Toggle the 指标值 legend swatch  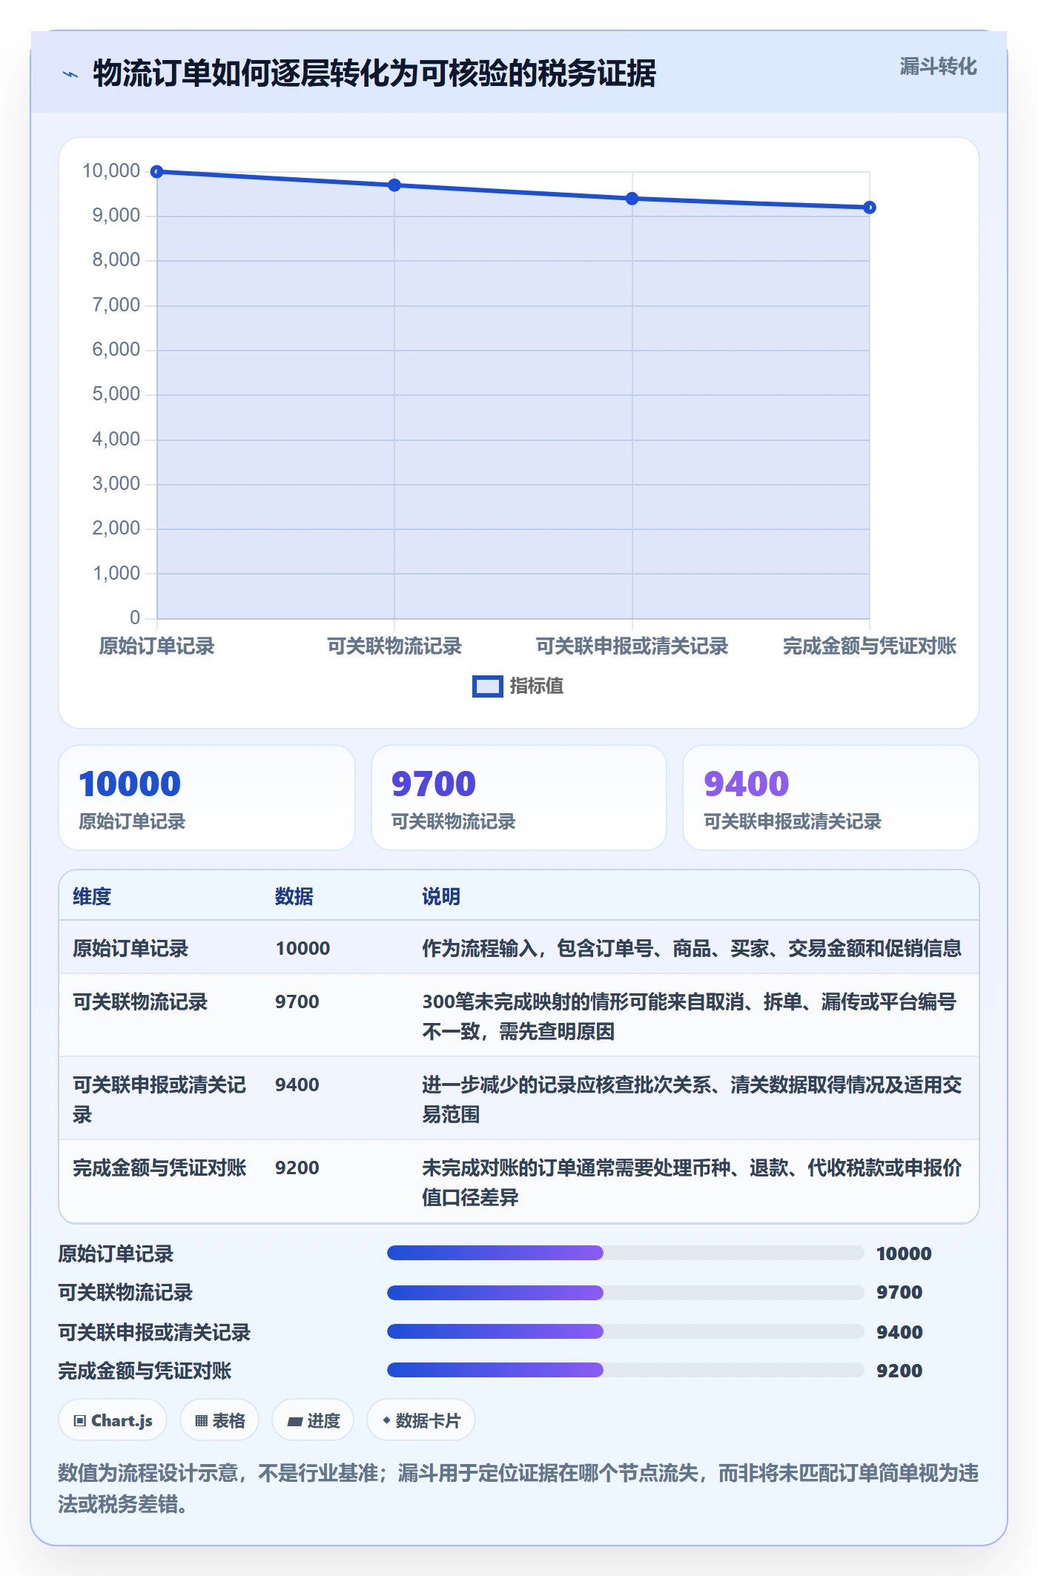tap(487, 686)
